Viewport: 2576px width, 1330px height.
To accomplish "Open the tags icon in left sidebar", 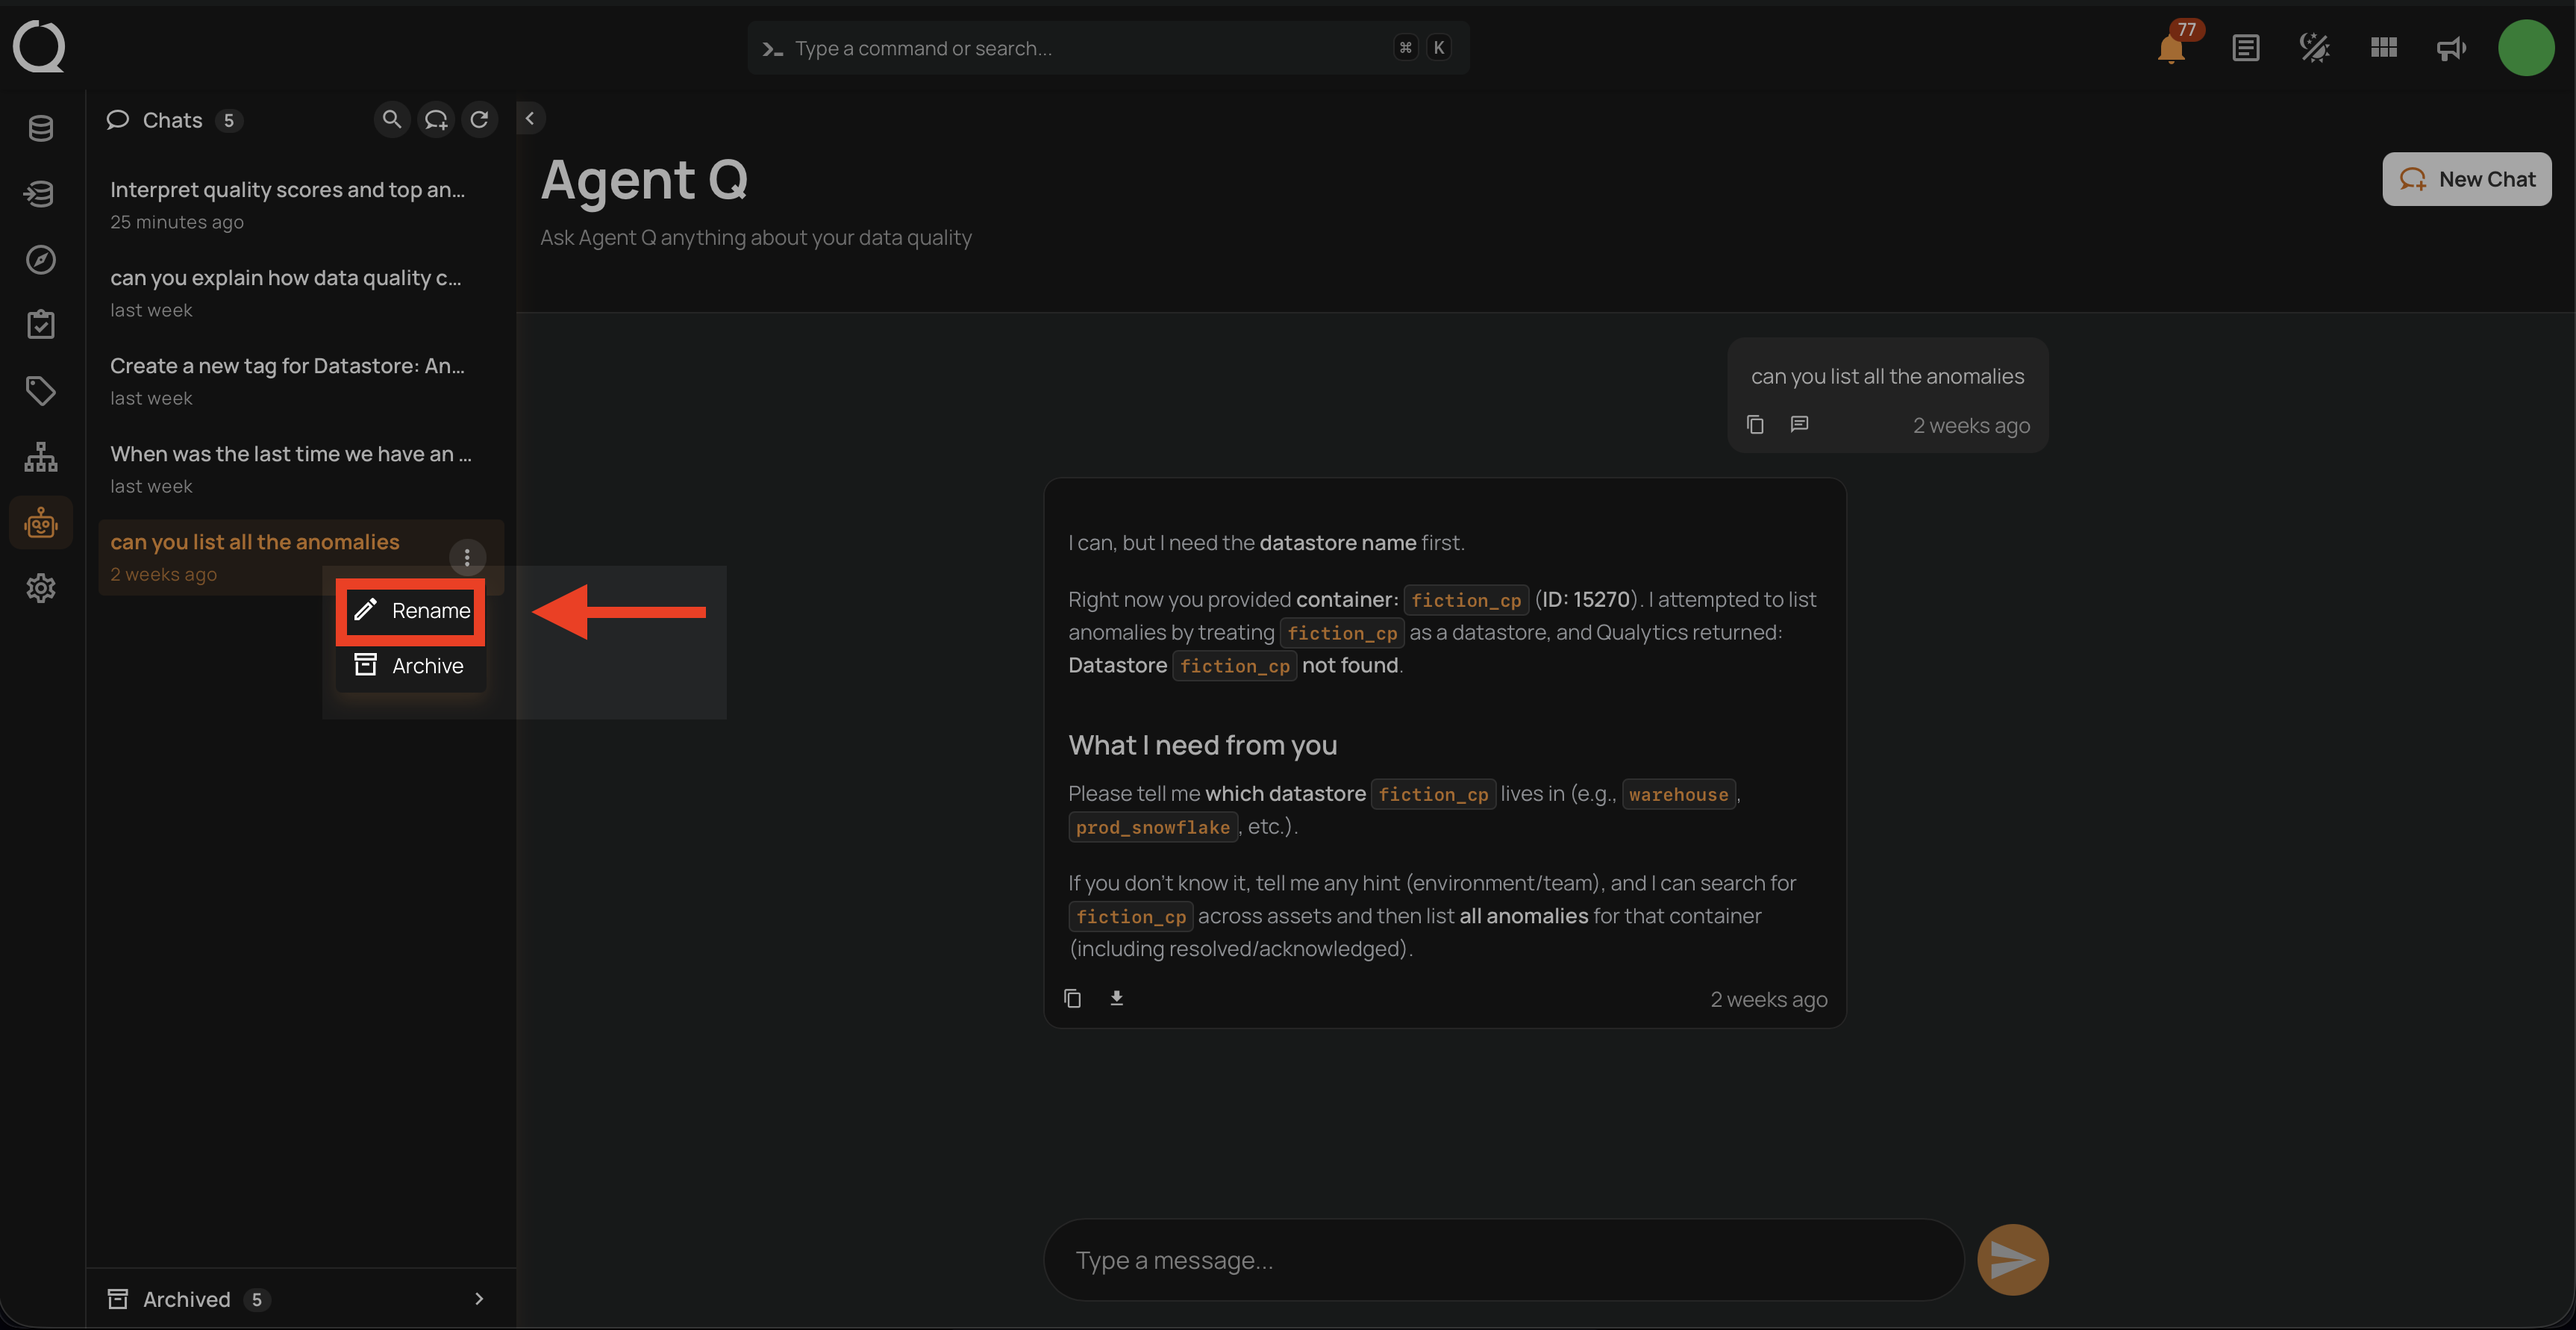I will point(41,391).
